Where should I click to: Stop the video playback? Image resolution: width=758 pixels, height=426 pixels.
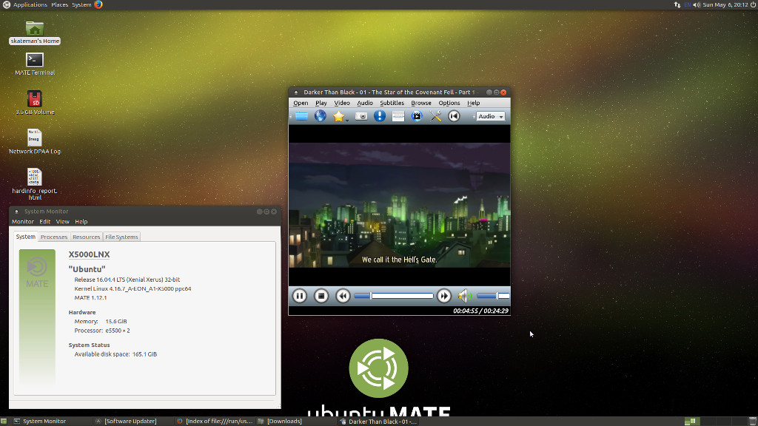point(321,296)
